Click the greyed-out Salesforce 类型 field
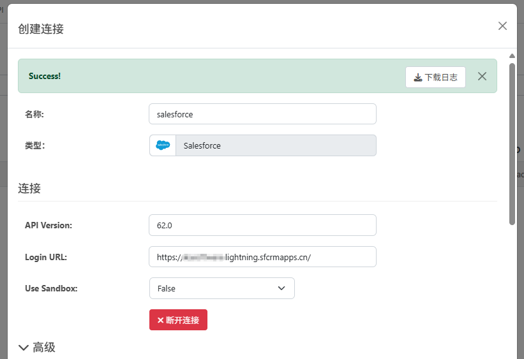The width and height of the screenshot is (524, 359). pyautogui.click(x=275, y=145)
